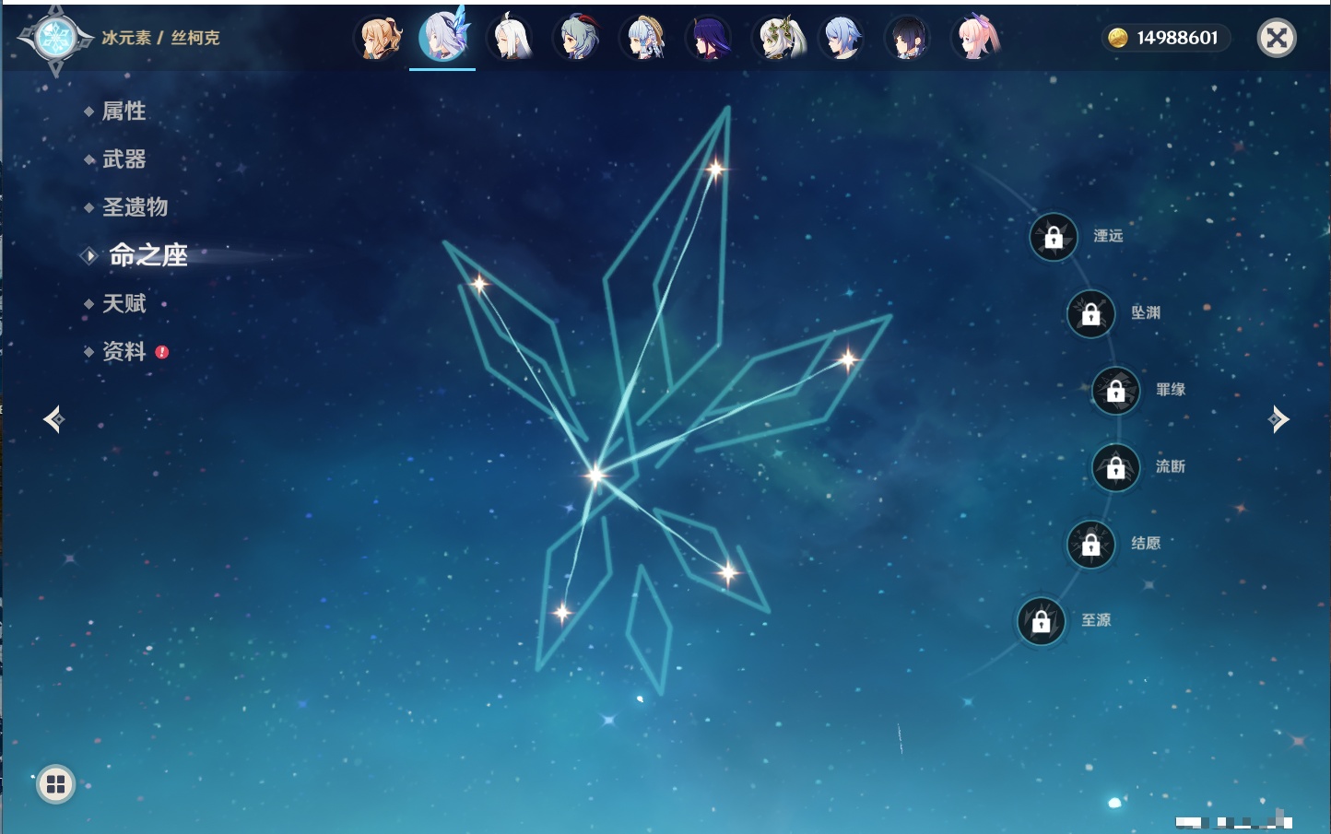This screenshot has height=834, width=1331.
Task: Click the bottom-left star of the constellation
Action: pyautogui.click(x=562, y=612)
